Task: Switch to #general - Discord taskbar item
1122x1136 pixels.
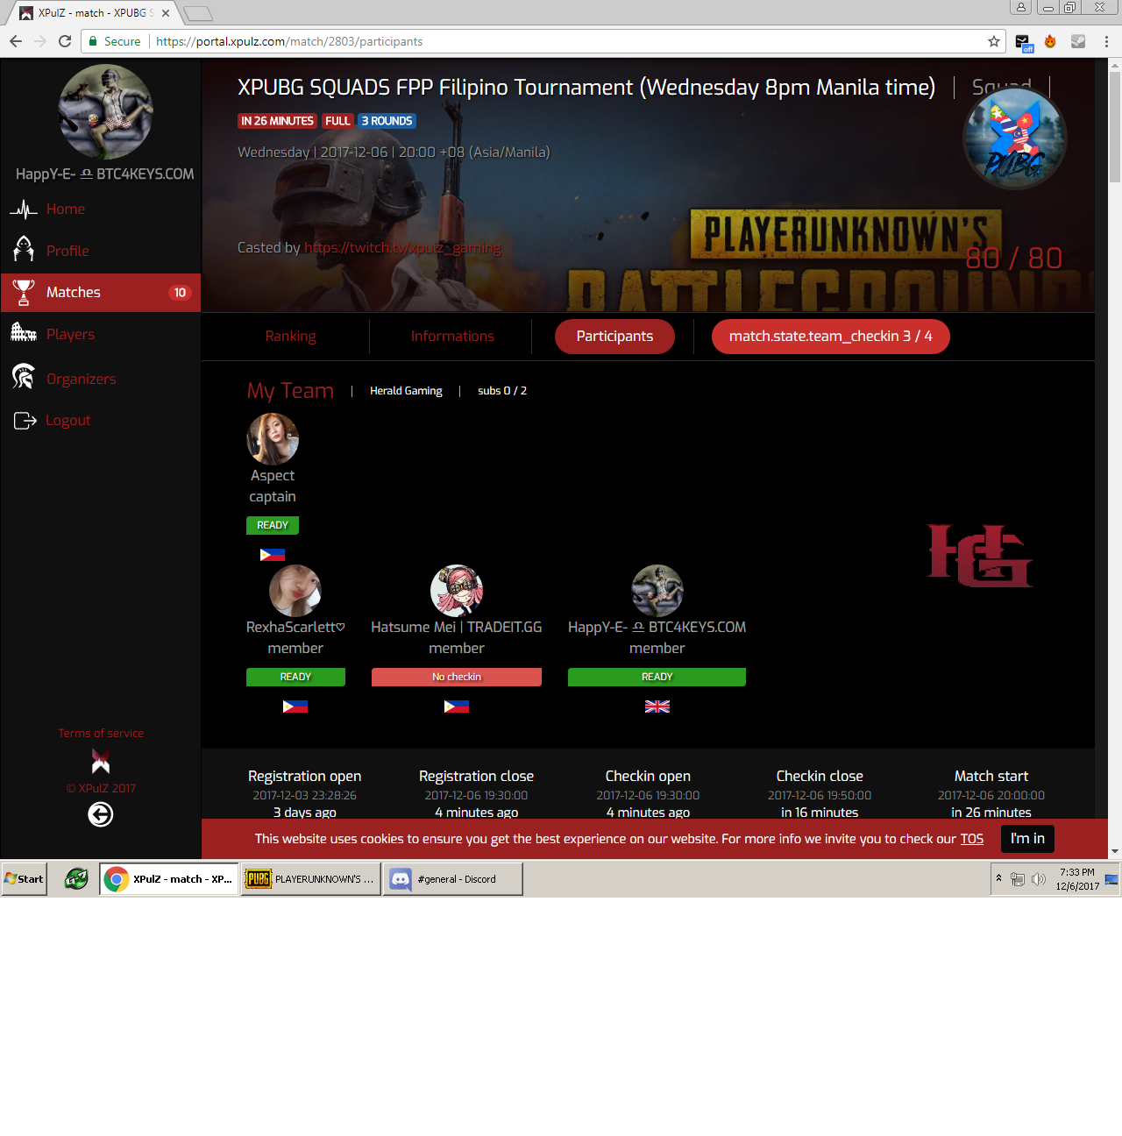Action: pos(452,879)
